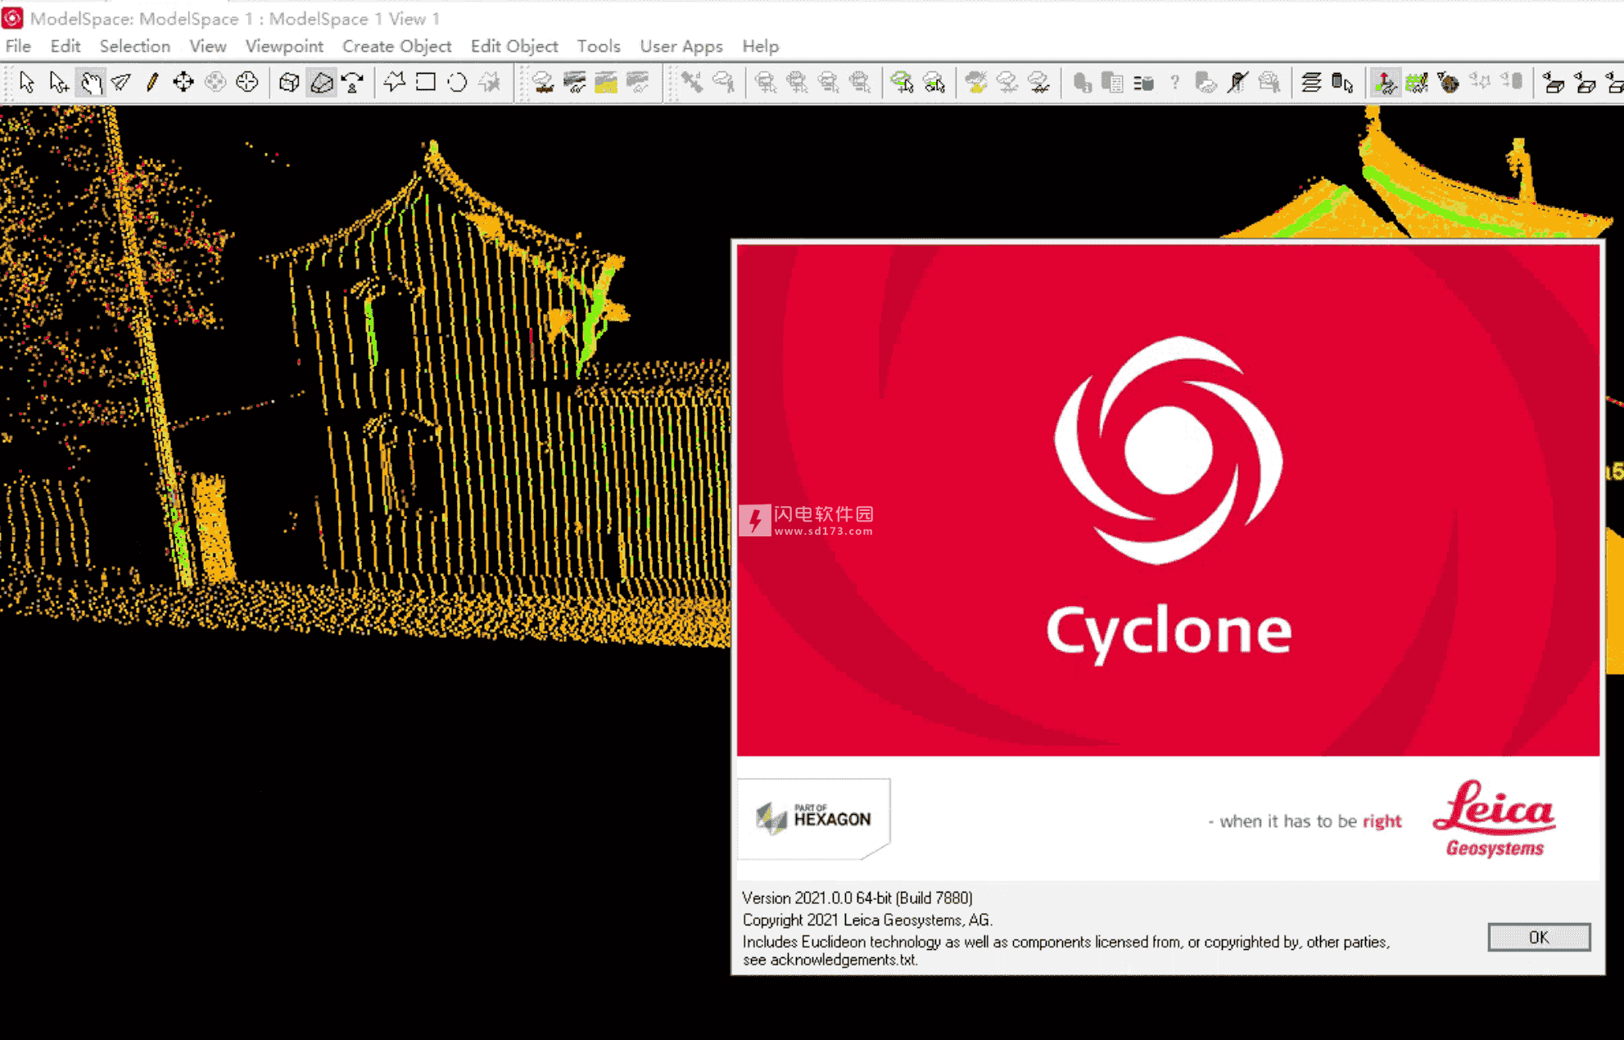Screen dimensions: 1624x1040
Task: Click the Copyright 2021 Leica Geosystems text
Action: pyautogui.click(x=867, y=920)
